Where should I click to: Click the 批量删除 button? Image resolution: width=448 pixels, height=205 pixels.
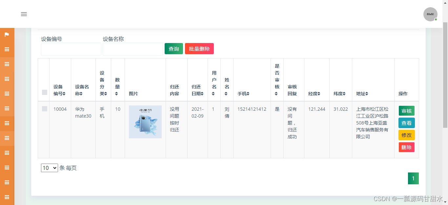(199, 49)
